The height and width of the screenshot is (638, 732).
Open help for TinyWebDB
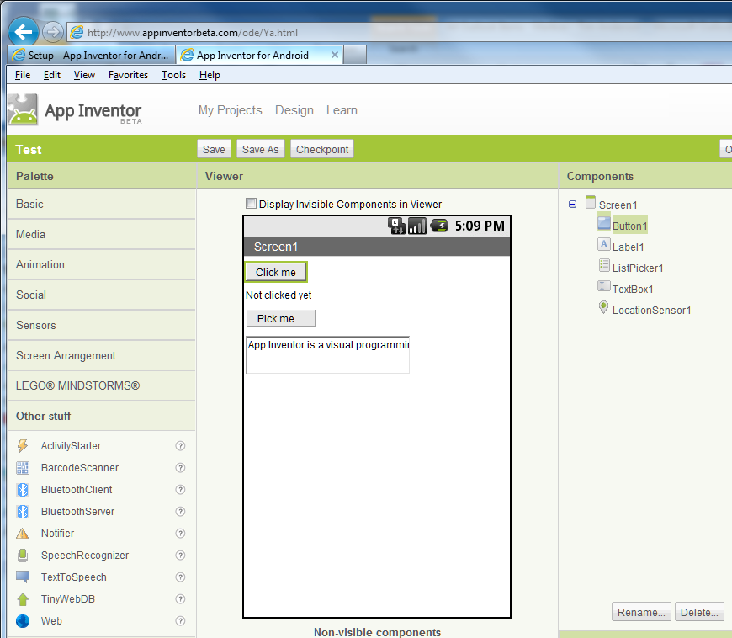click(180, 598)
